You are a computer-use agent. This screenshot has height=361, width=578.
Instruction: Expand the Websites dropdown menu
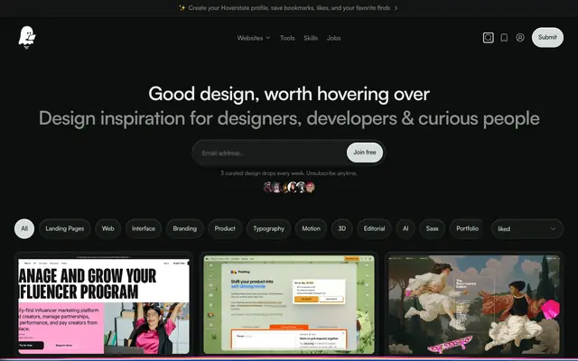click(x=254, y=38)
